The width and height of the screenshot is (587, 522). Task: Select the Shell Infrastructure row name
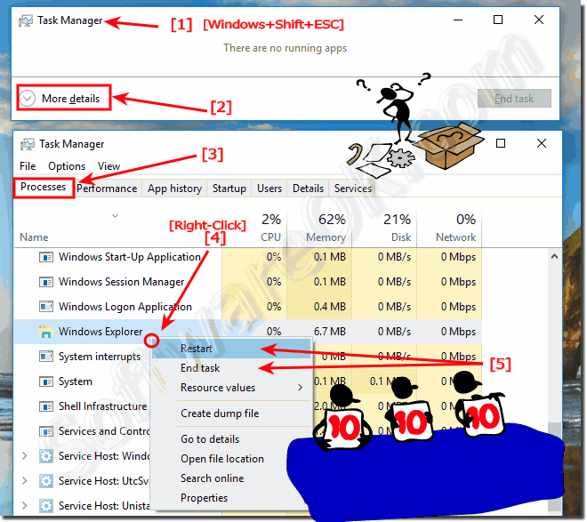[102, 406]
